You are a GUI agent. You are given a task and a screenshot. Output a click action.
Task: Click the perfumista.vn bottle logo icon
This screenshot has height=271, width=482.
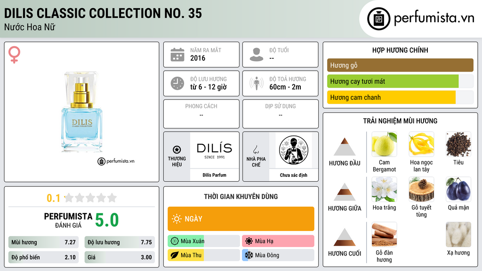378,19
